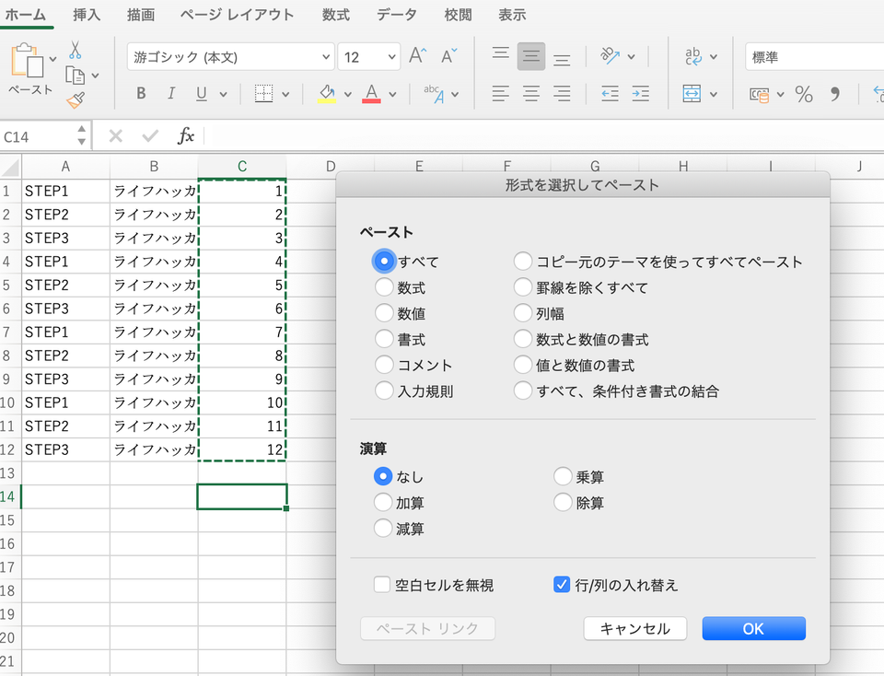This screenshot has width=884, height=676.
Task: Open the font name dropdown
Action: (x=325, y=57)
